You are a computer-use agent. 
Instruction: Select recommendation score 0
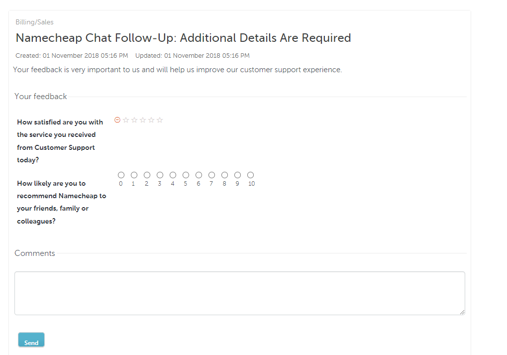121,175
